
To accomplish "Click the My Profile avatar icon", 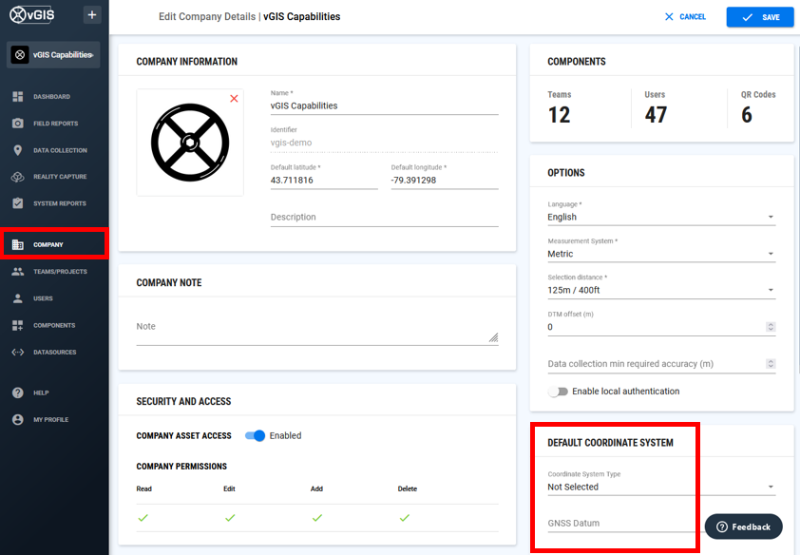I will pos(18,419).
